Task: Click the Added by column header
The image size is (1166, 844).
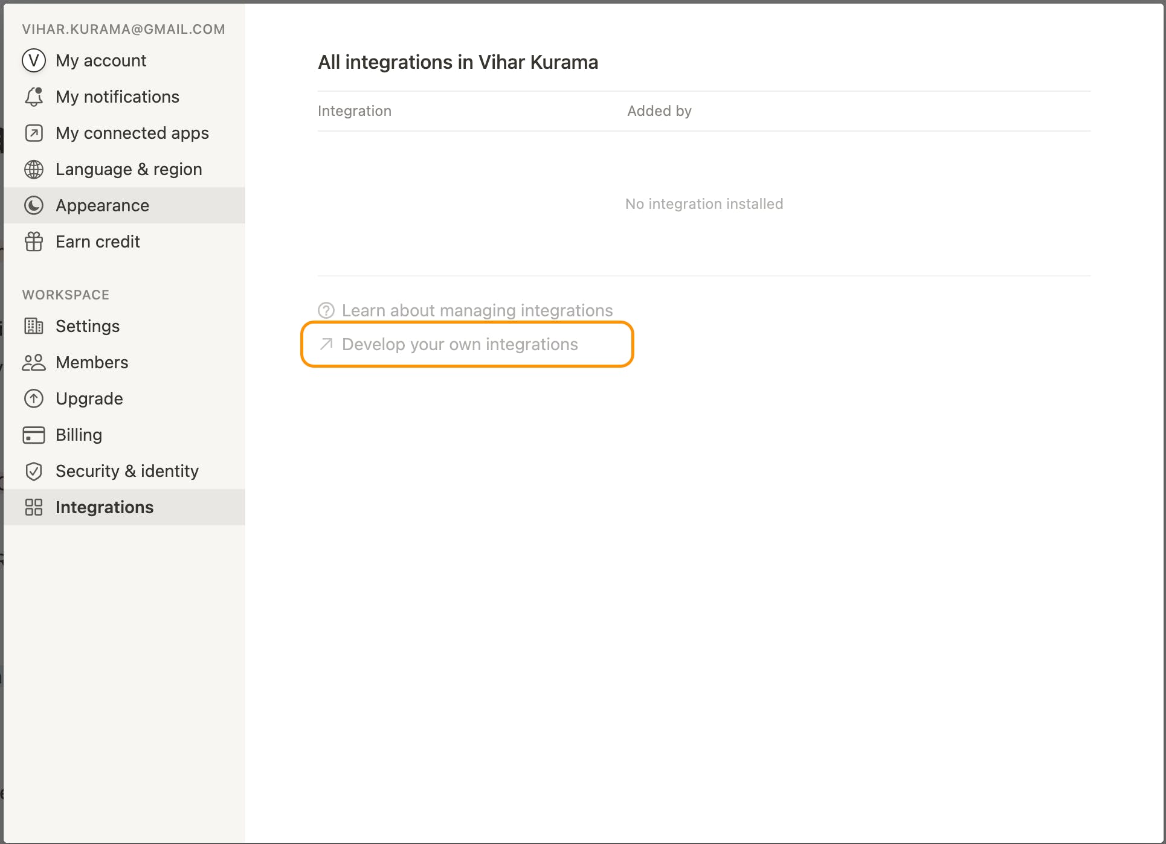Action: click(659, 111)
